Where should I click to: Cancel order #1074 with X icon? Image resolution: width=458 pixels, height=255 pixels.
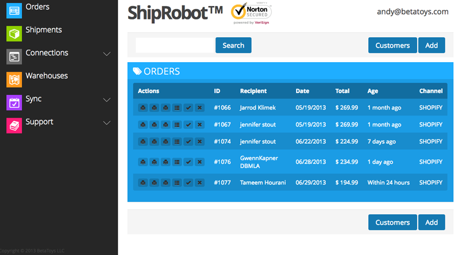(x=200, y=141)
